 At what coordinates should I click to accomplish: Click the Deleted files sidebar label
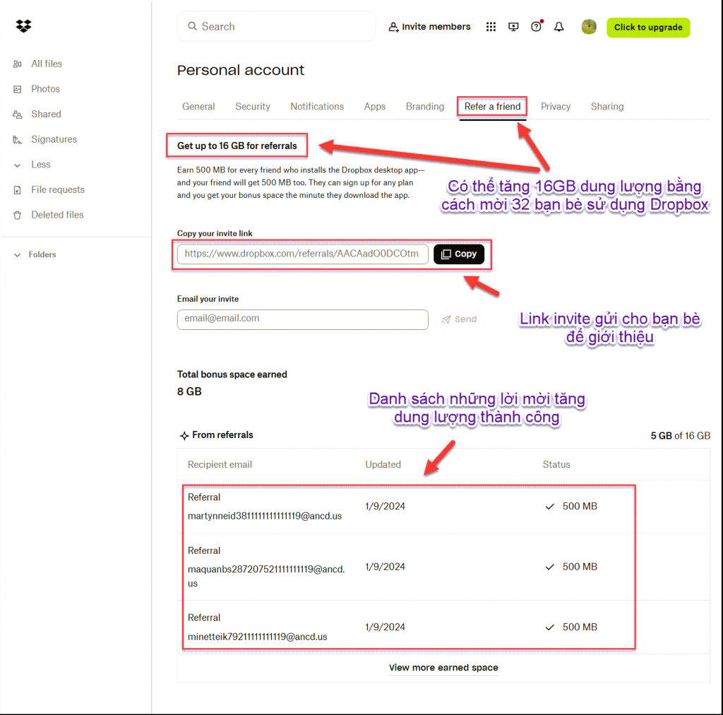click(x=57, y=215)
